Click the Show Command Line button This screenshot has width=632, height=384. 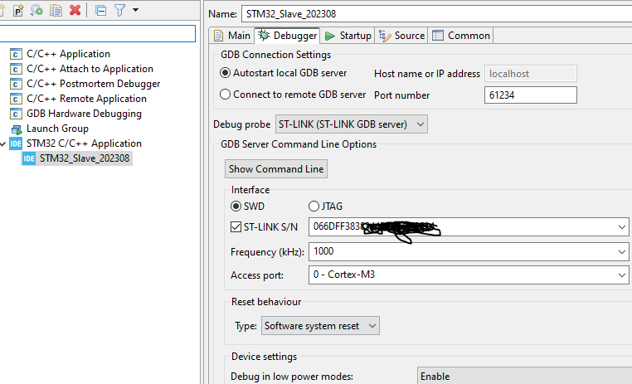[x=276, y=169]
